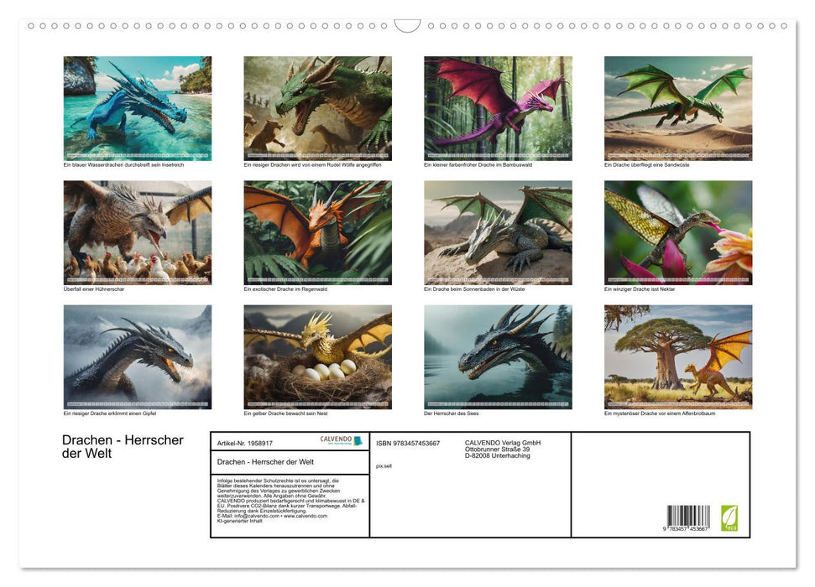Screen dimensions: 815x587
Task: Click the yellow dragon guarding its nest
Action: pyautogui.click(x=317, y=356)
